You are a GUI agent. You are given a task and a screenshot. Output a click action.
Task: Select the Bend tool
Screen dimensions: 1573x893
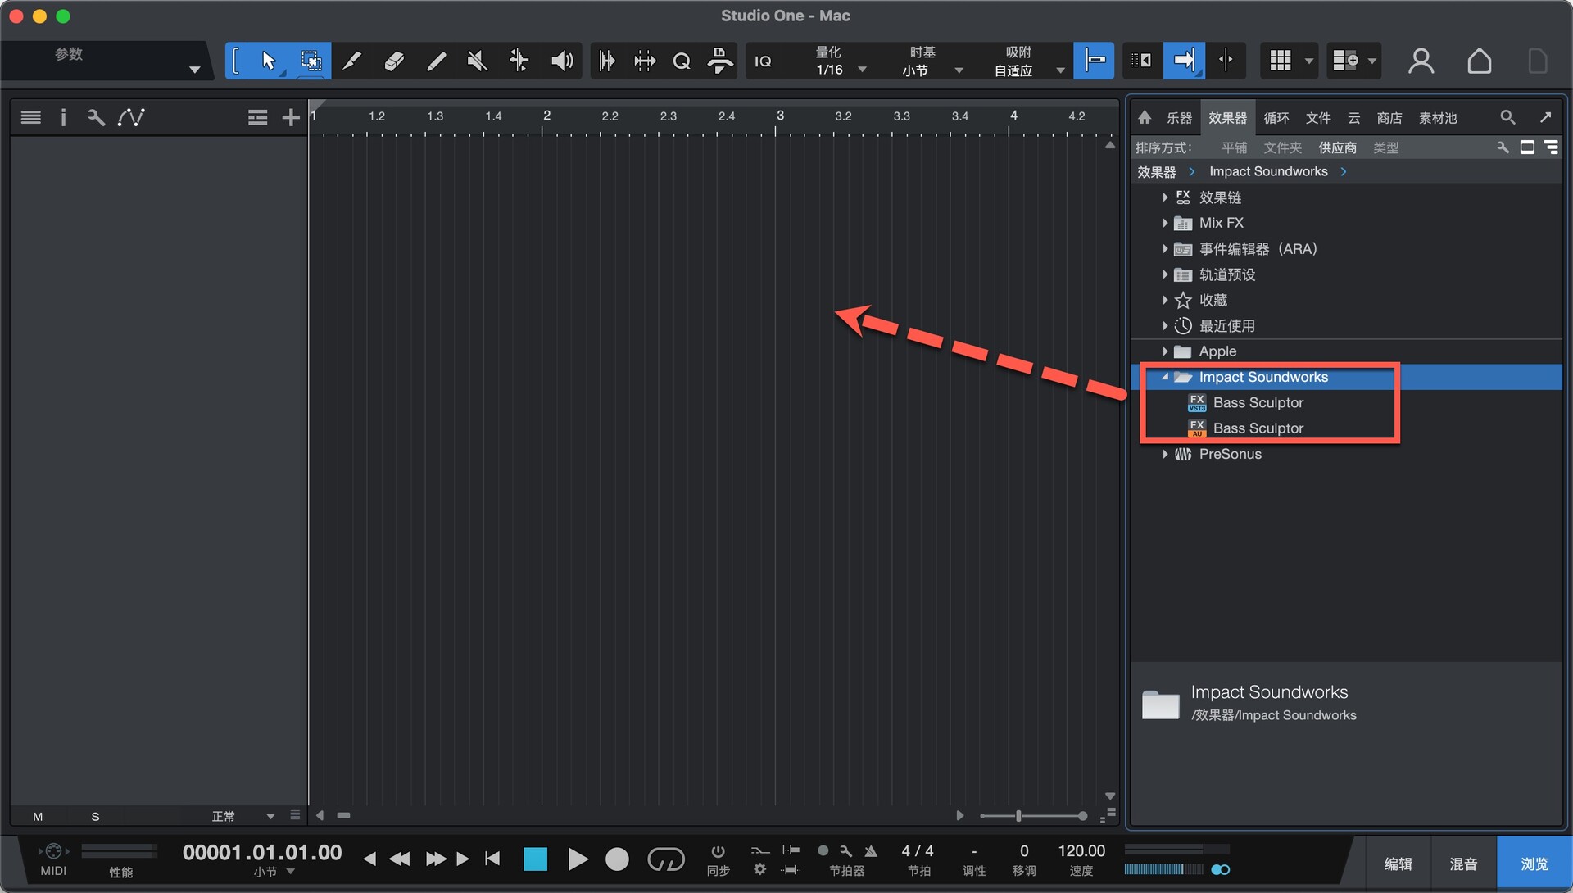pyautogui.click(x=519, y=61)
